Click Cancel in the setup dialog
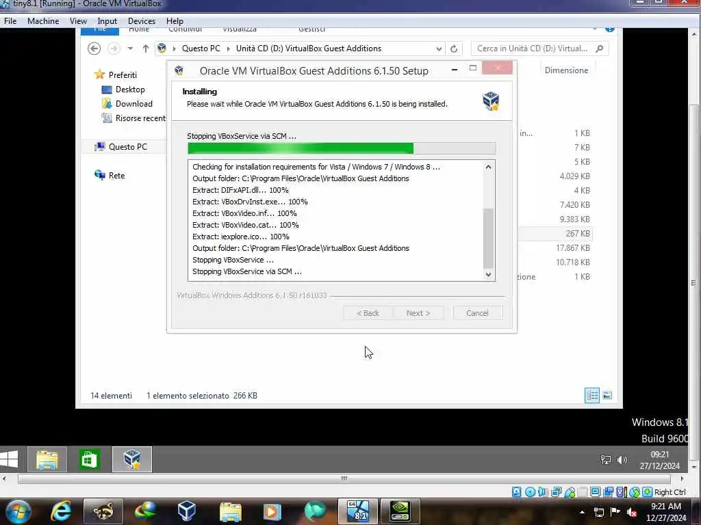This screenshot has height=525, width=701. pyautogui.click(x=477, y=313)
